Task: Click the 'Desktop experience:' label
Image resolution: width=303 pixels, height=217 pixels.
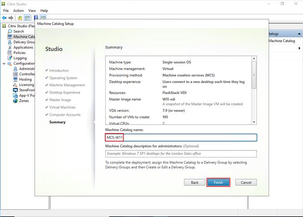Action: click(125, 82)
